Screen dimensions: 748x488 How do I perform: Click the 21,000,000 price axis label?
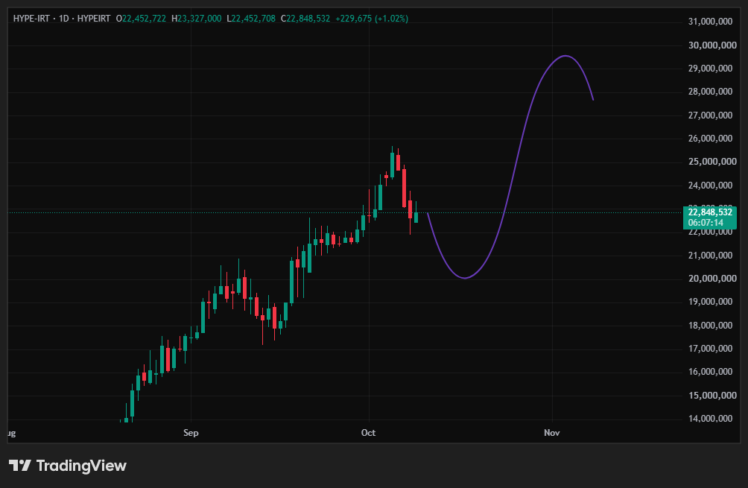click(x=710, y=256)
